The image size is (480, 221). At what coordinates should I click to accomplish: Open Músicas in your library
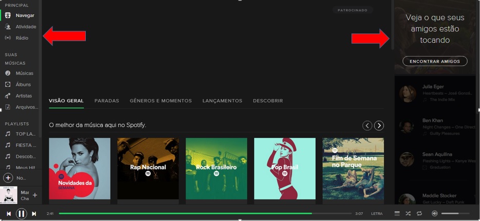tap(19, 73)
